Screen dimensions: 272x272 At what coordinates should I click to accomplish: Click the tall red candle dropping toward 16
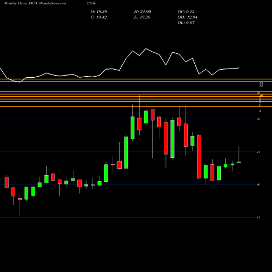pos(199,157)
